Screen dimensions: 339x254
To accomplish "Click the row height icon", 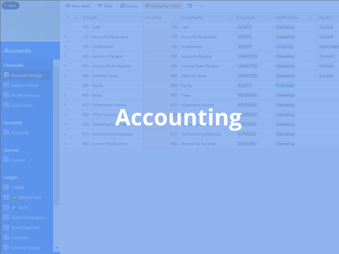I will click(x=190, y=6).
